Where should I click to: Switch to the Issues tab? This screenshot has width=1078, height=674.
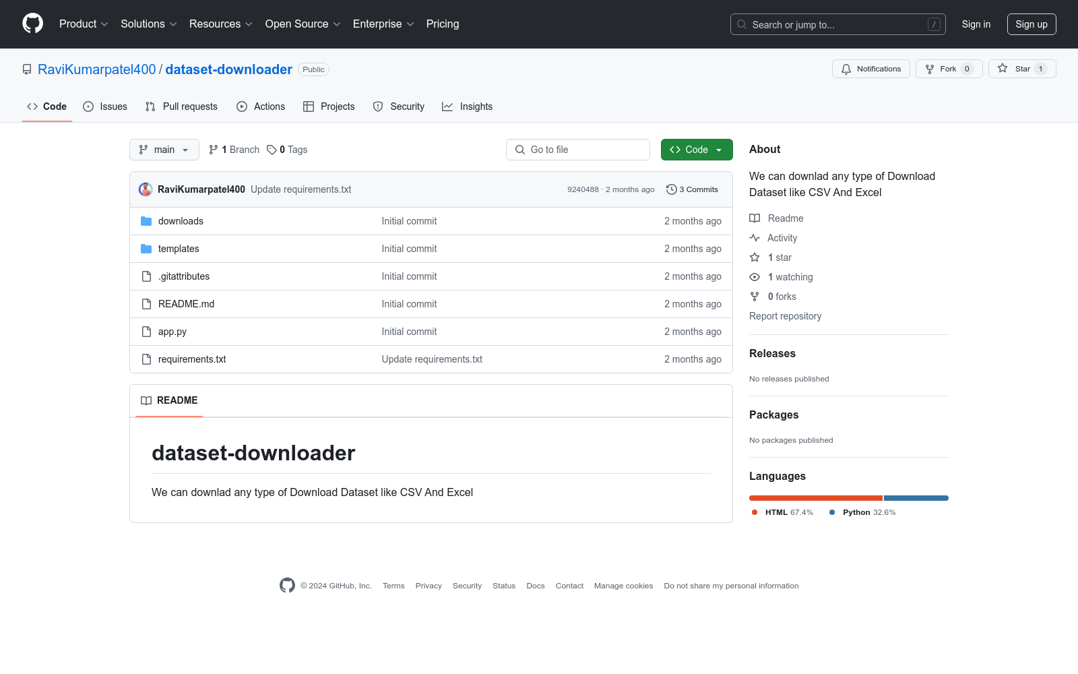click(x=105, y=106)
